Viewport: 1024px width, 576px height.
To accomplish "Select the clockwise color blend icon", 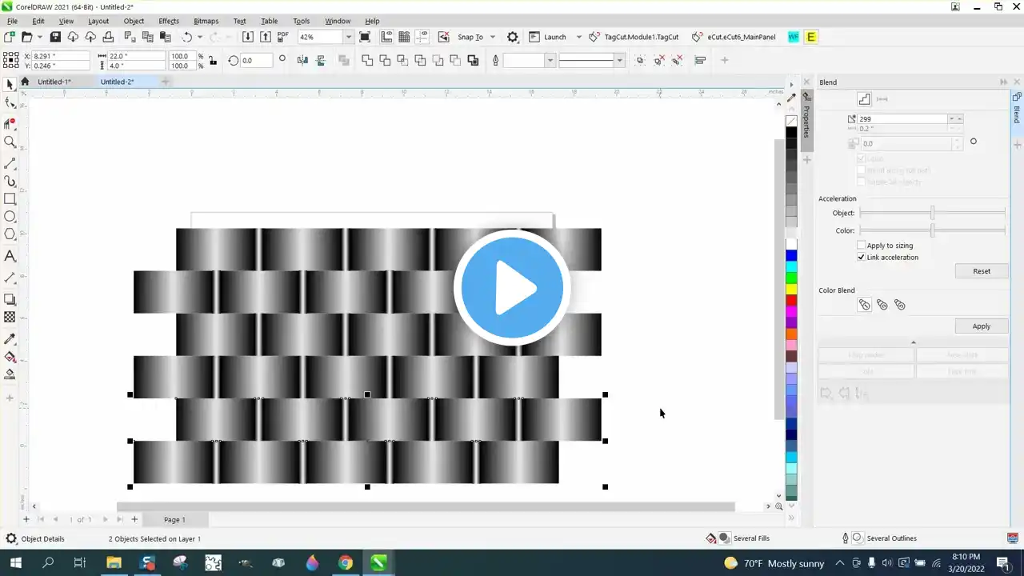I will [x=882, y=305].
